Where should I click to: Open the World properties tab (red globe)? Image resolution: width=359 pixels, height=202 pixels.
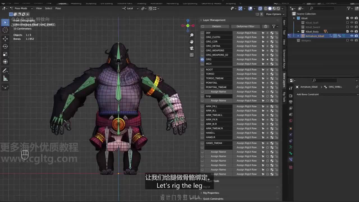point(291,121)
